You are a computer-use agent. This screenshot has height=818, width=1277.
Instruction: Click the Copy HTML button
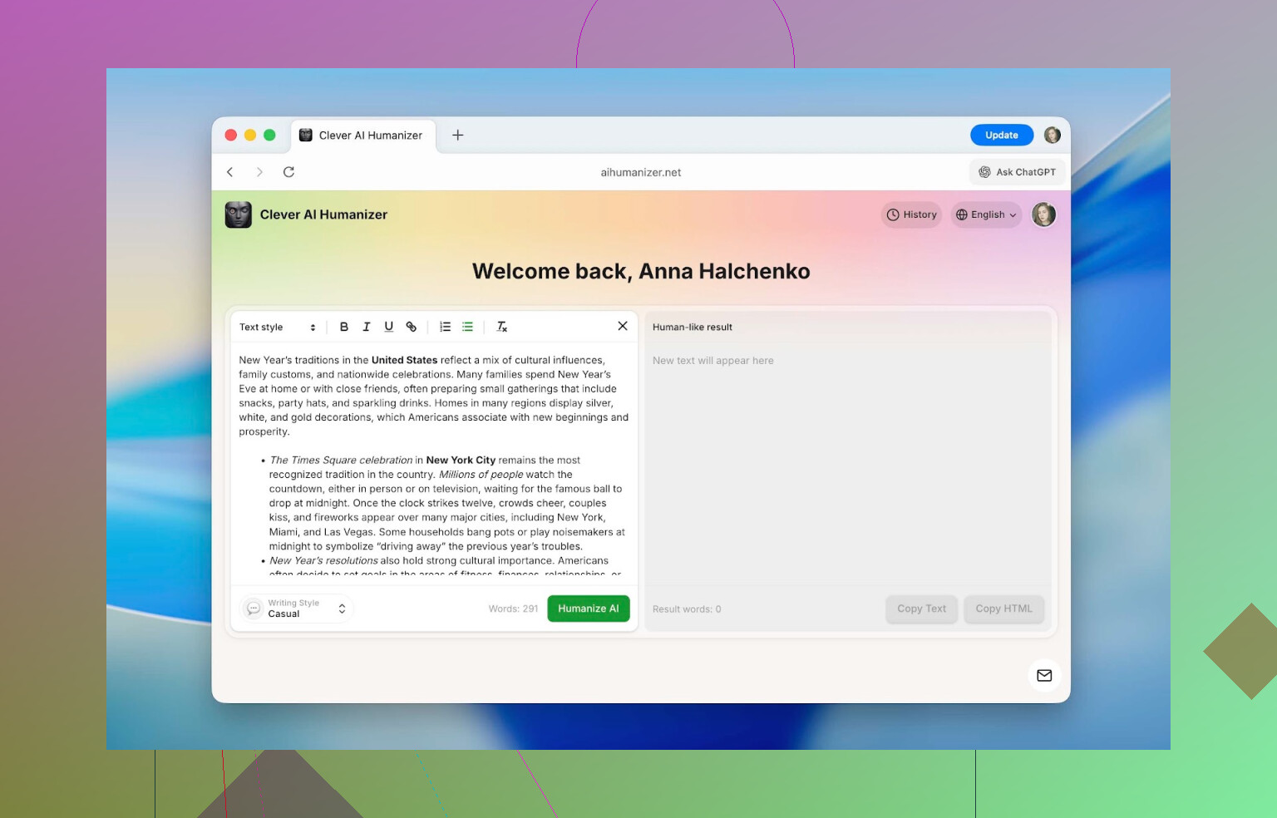pos(1003,609)
